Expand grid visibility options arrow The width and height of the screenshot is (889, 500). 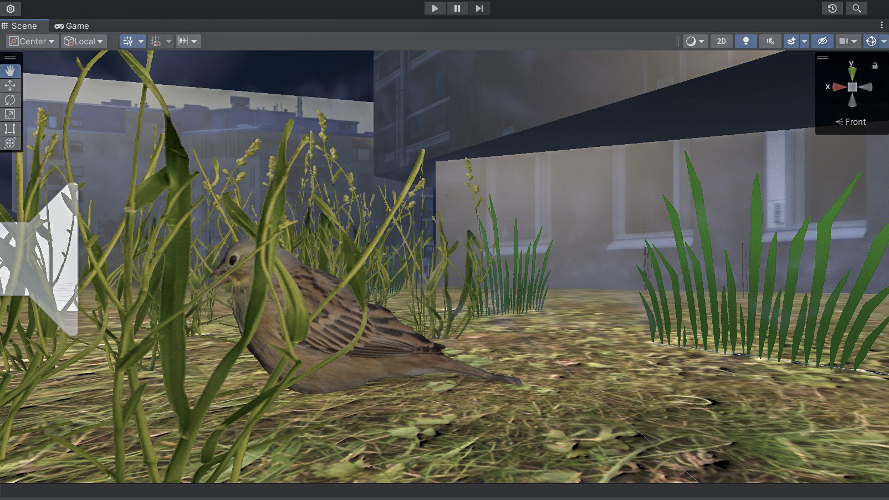(141, 41)
